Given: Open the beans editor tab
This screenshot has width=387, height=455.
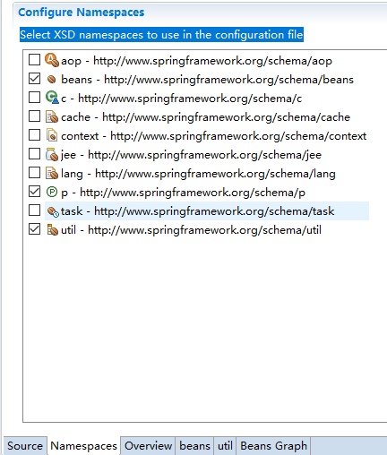Looking at the screenshot, I should [194, 446].
